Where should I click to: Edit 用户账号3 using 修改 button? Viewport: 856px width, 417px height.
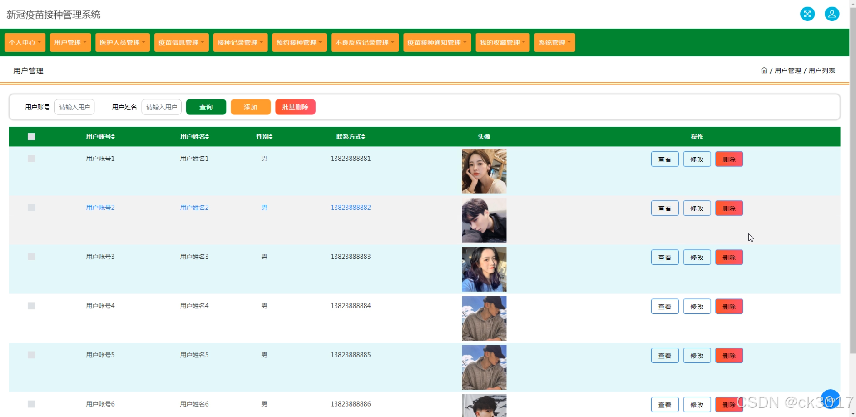[697, 257]
